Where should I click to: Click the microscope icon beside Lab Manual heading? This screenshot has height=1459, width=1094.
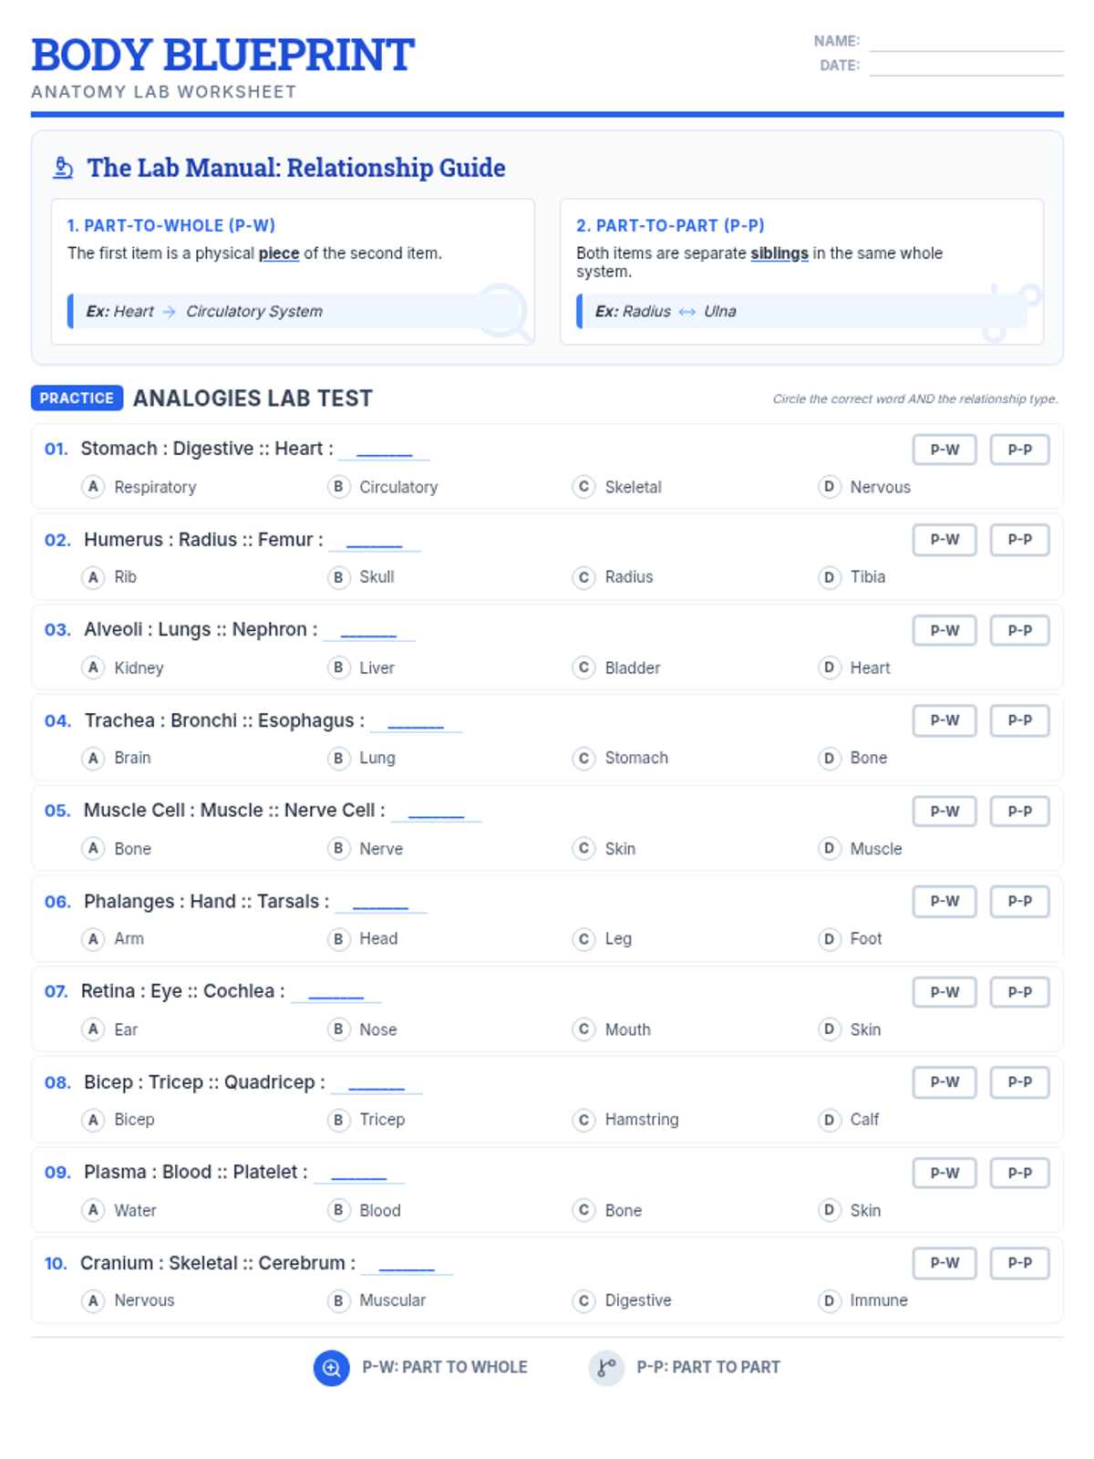[x=63, y=168]
